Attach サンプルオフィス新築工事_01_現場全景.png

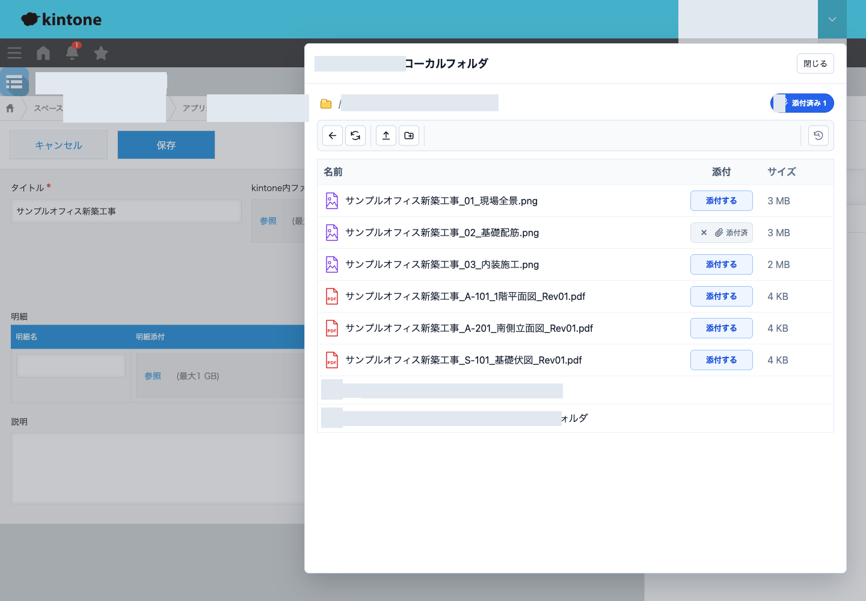pos(722,201)
